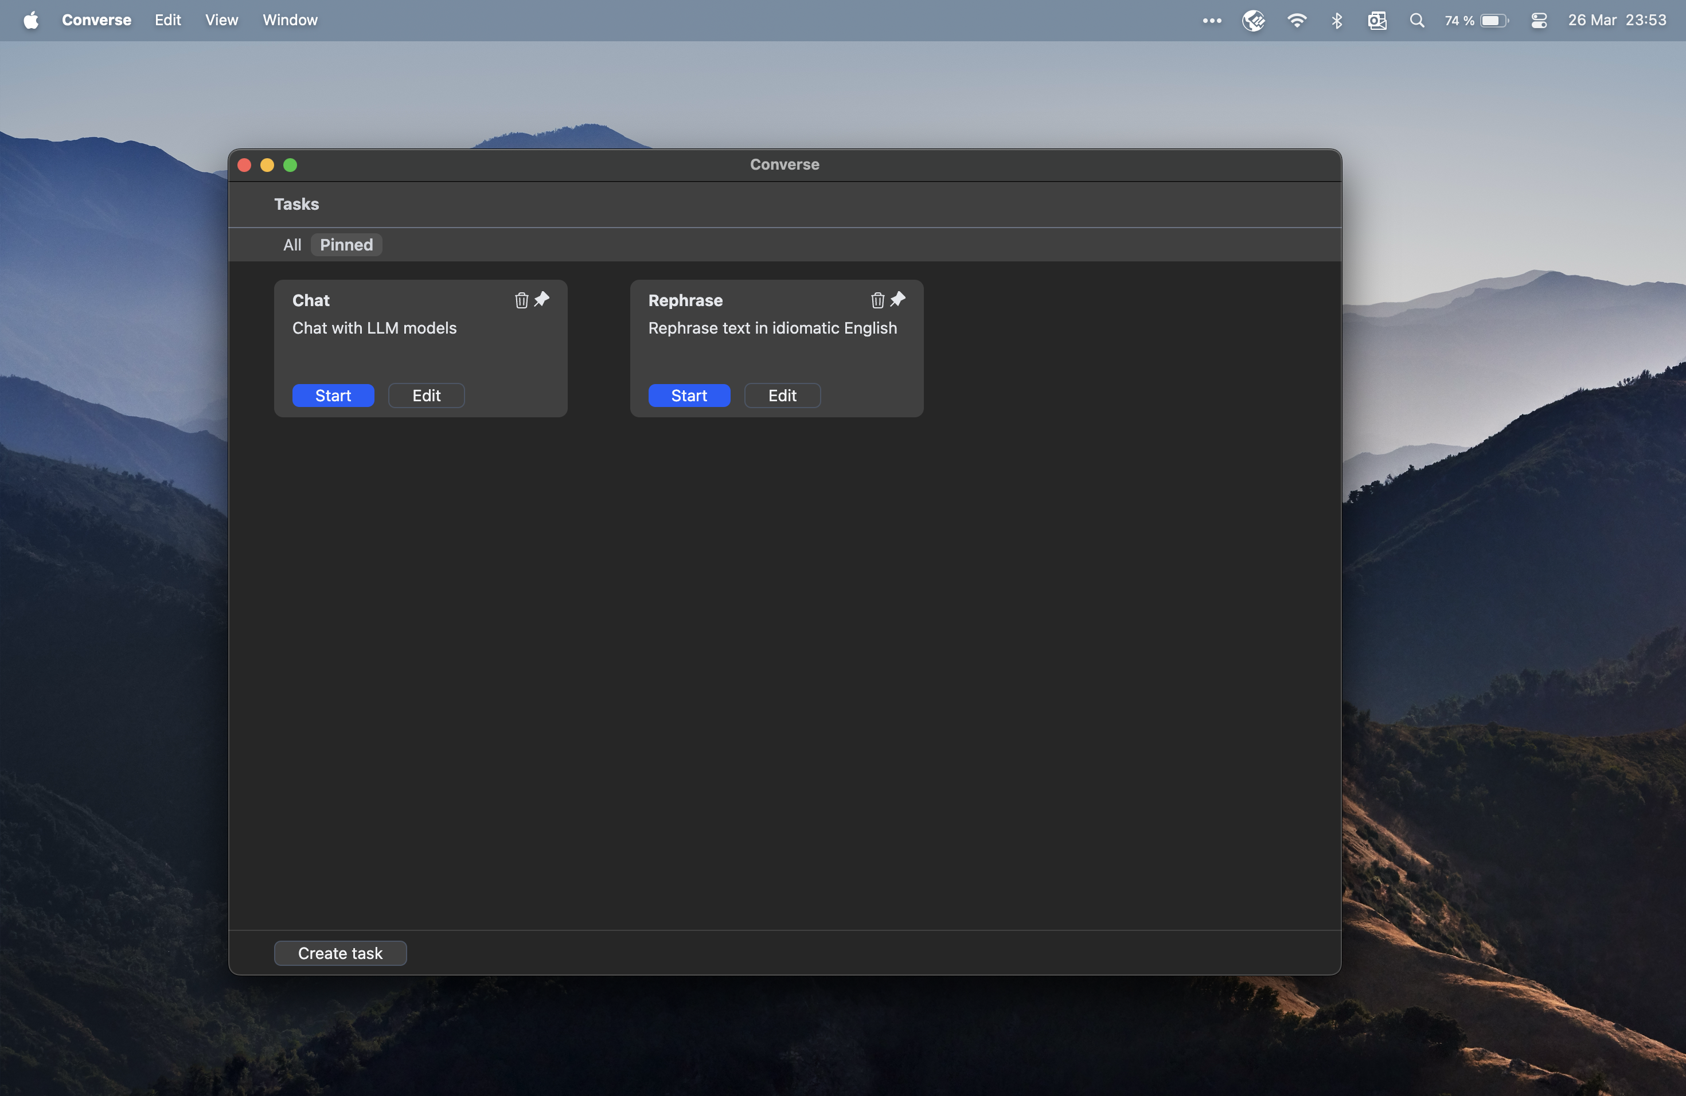The image size is (1686, 1096).
Task: Close the Converse window
Action: 244,165
